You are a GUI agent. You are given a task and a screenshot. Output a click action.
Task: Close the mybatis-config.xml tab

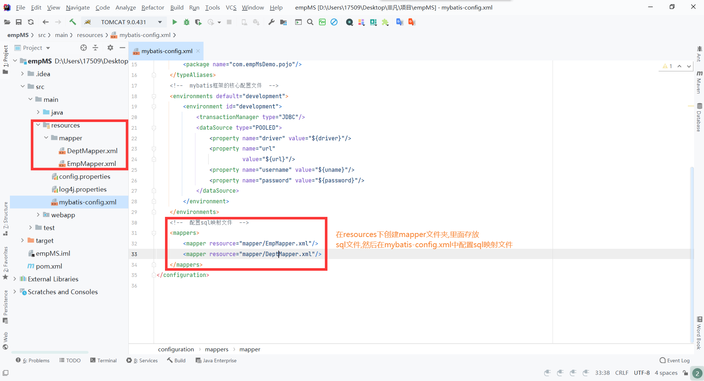(x=198, y=51)
